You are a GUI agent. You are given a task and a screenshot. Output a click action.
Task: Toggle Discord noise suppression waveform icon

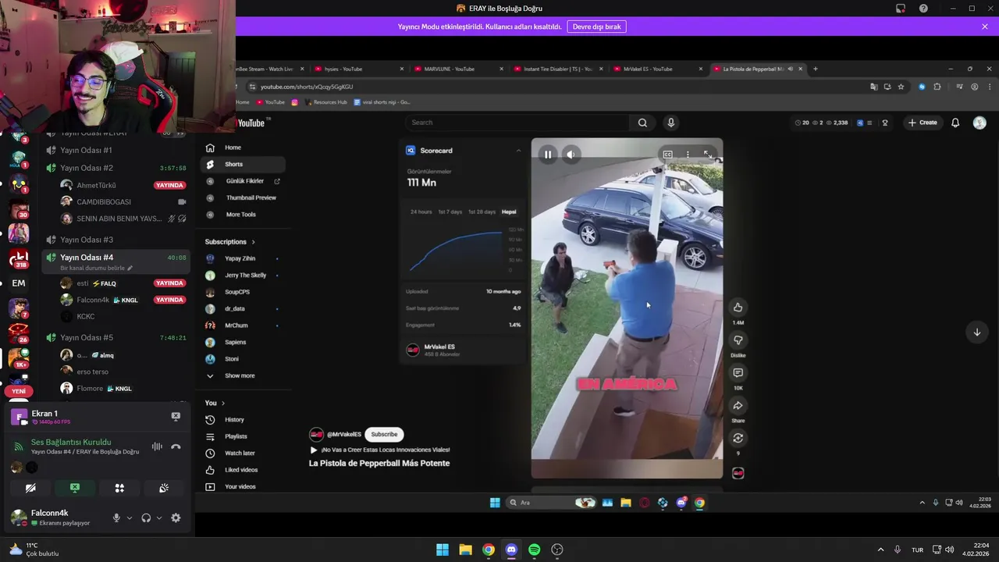click(157, 446)
